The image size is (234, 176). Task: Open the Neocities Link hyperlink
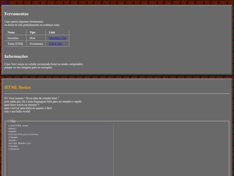tap(58, 38)
